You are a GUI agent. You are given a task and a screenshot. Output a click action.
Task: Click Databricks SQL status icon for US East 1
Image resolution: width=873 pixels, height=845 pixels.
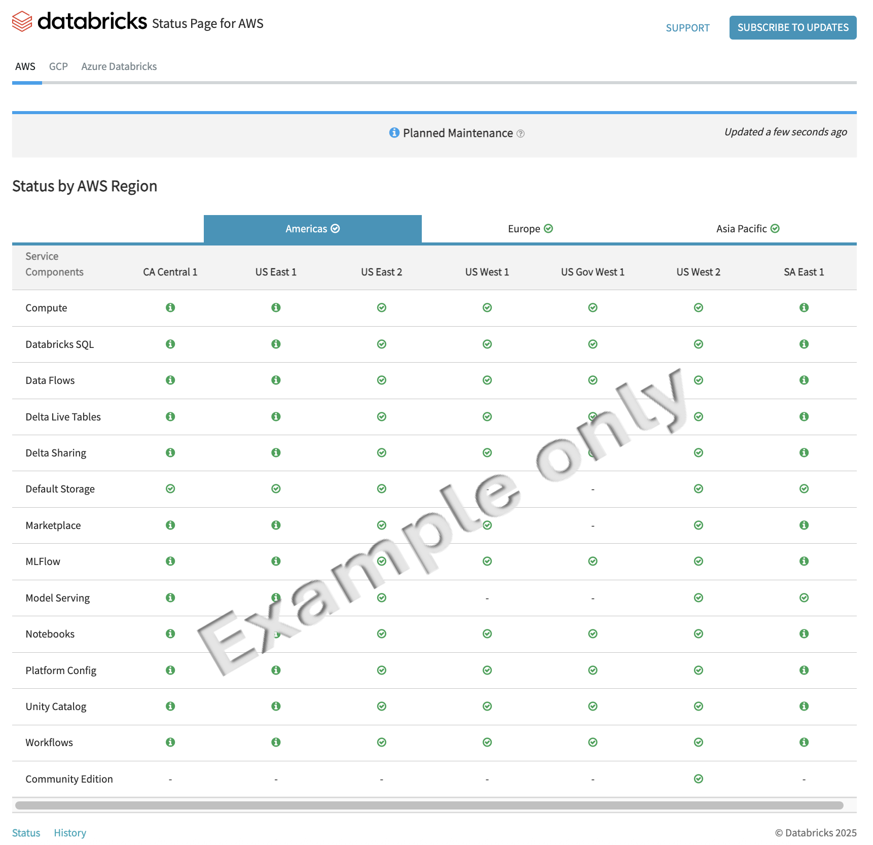(276, 344)
